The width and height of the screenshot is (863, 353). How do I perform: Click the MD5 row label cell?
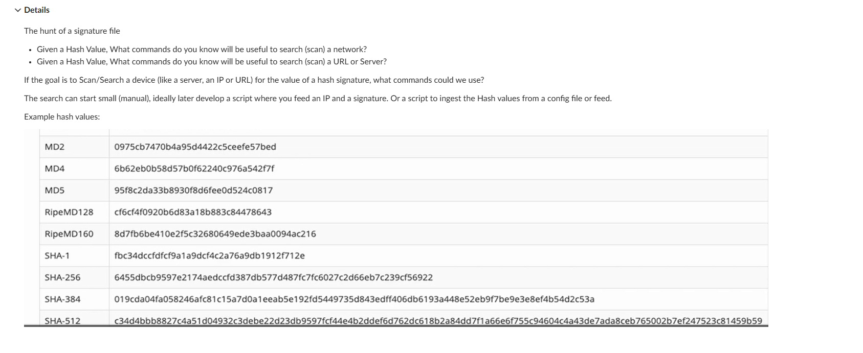(53, 190)
